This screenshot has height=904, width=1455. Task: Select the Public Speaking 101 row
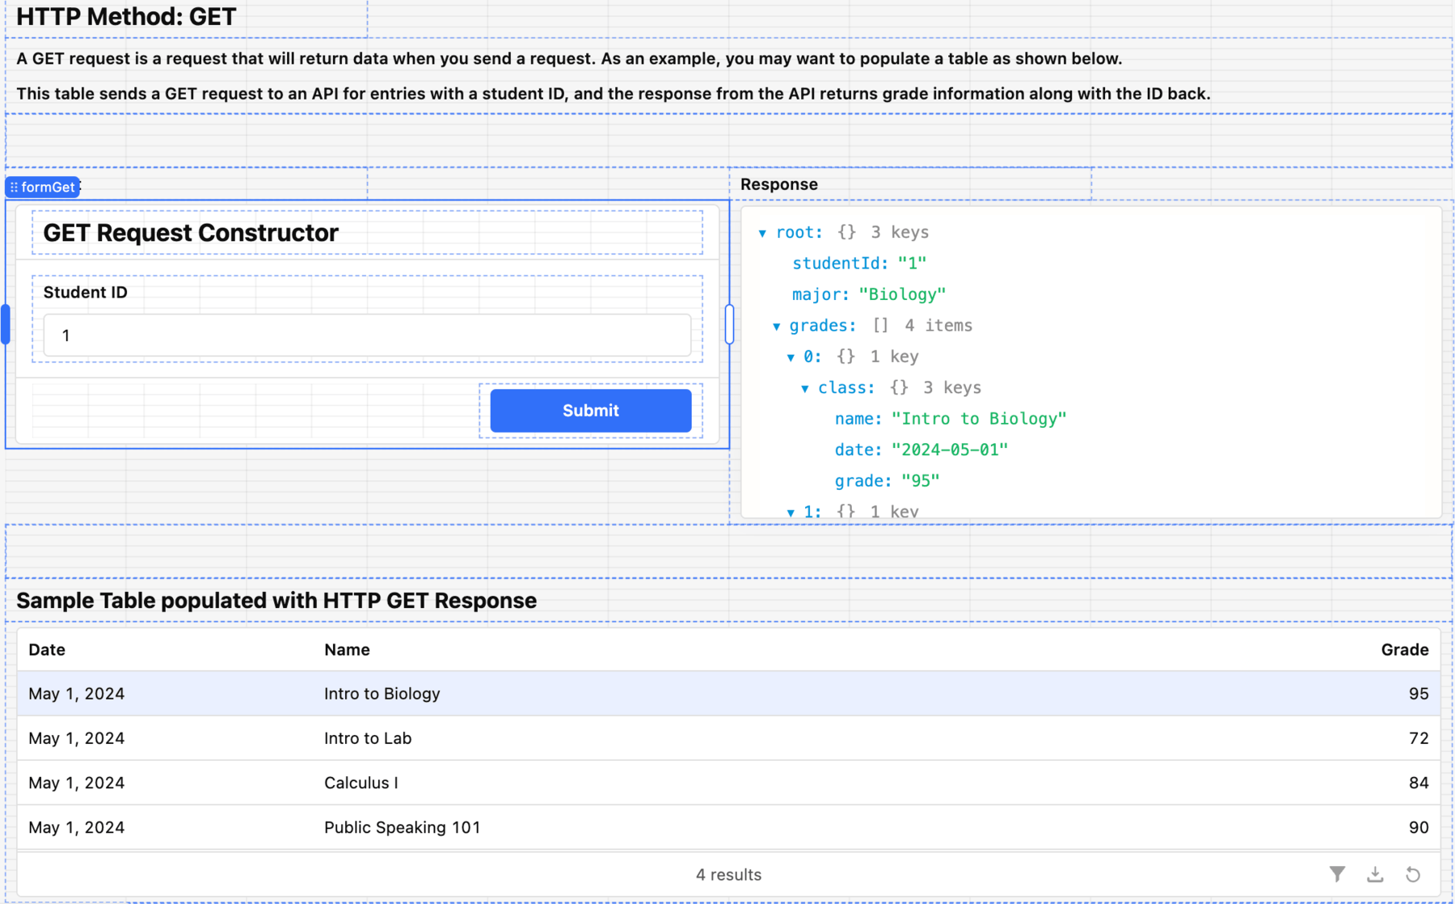(728, 826)
